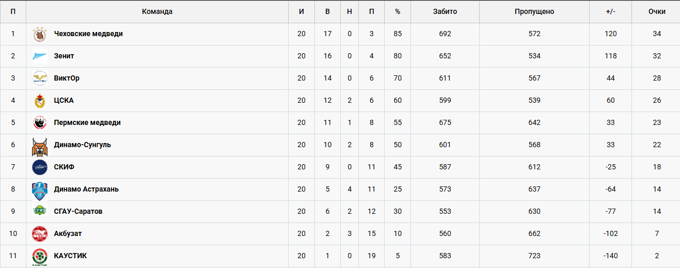Click the КАУСТИК team logo
680x268 pixels.
pyautogui.click(x=40, y=257)
